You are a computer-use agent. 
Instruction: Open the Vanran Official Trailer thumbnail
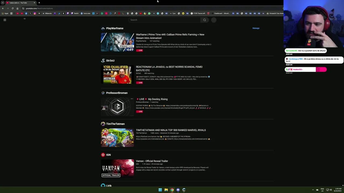click(x=117, y=168)
